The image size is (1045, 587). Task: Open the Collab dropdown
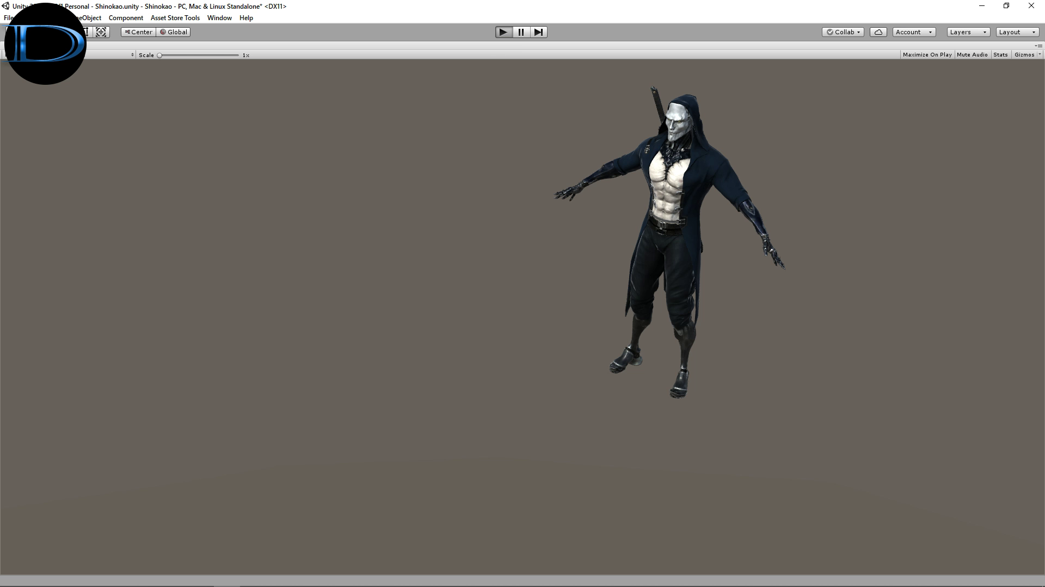tap(843, 32)
